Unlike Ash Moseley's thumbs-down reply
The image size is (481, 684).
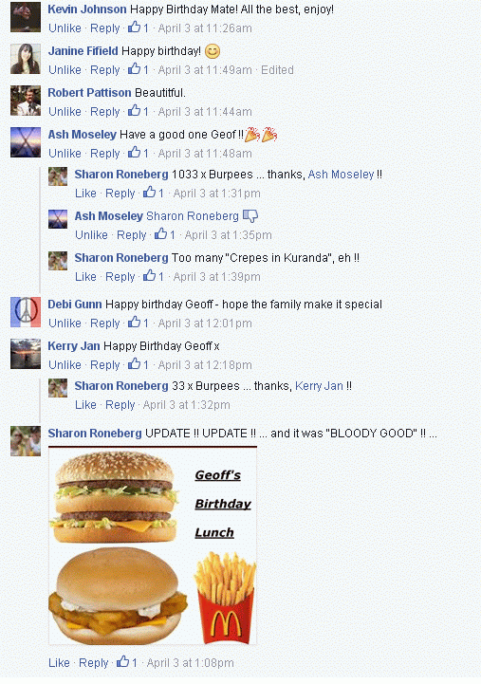91,235
